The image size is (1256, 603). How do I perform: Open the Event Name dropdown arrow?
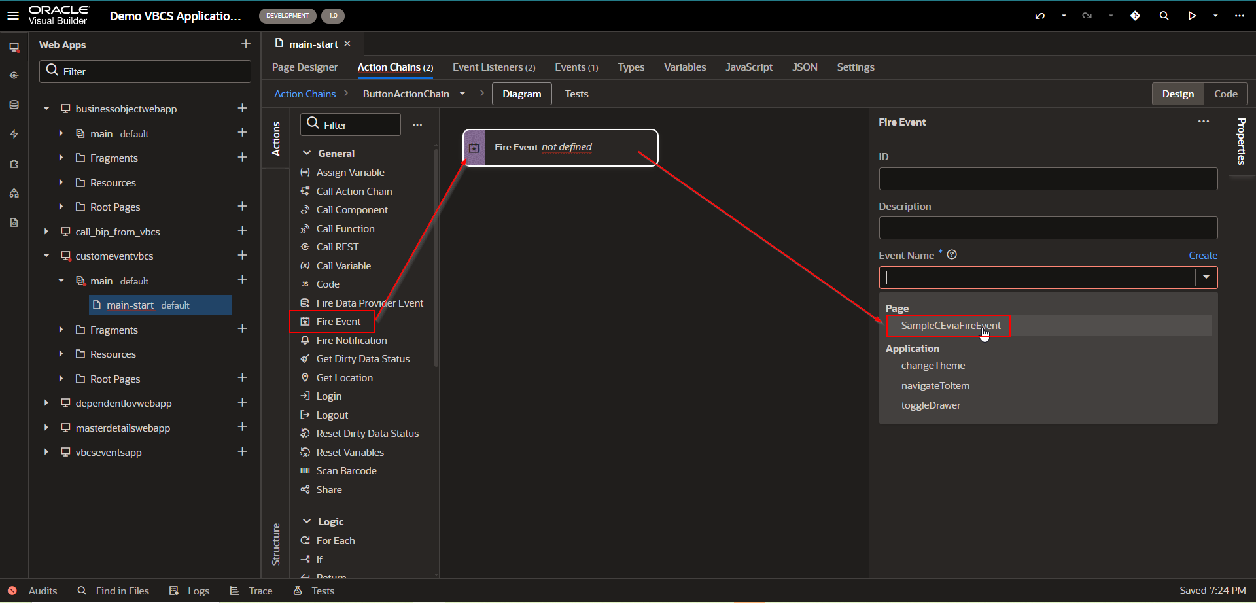(x=1206, y=277)
